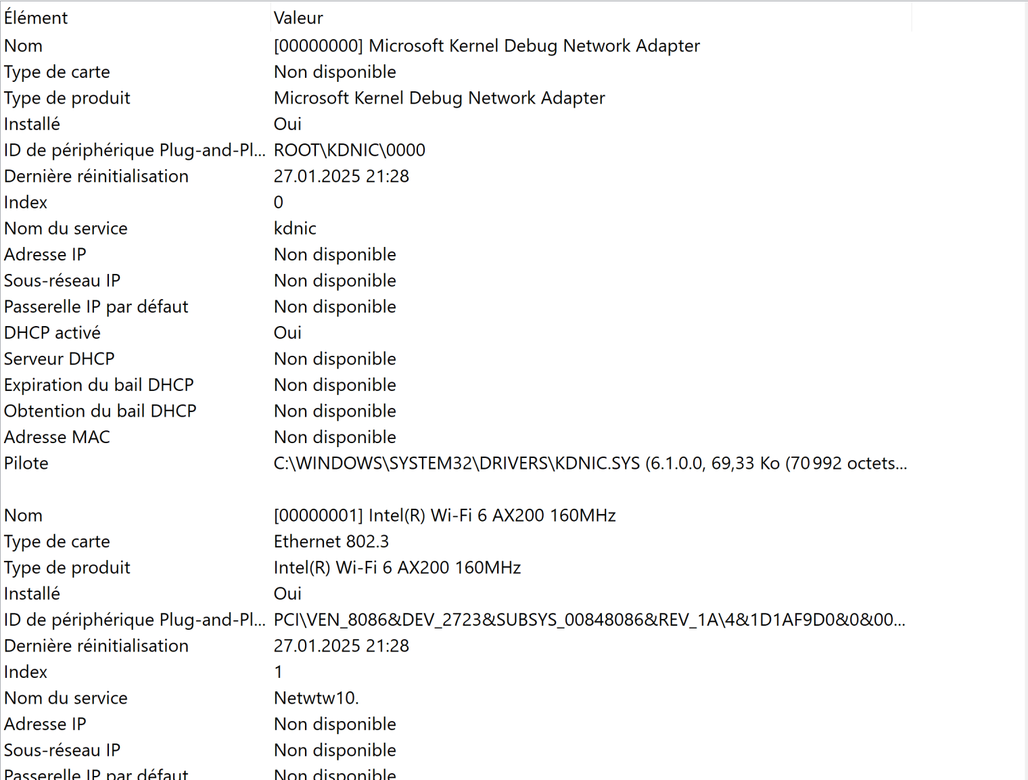
Task: Click the Valeur column header
Action: [x=298, y=18]
